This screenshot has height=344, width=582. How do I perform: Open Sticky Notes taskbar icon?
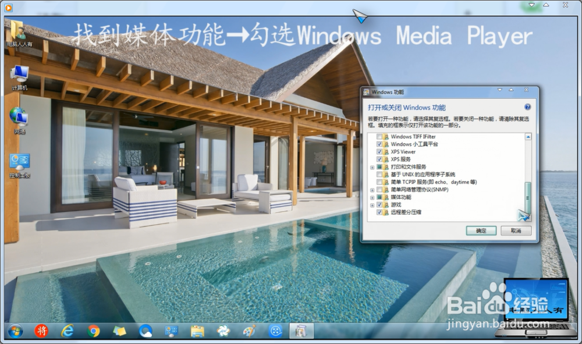coord(119,331)
